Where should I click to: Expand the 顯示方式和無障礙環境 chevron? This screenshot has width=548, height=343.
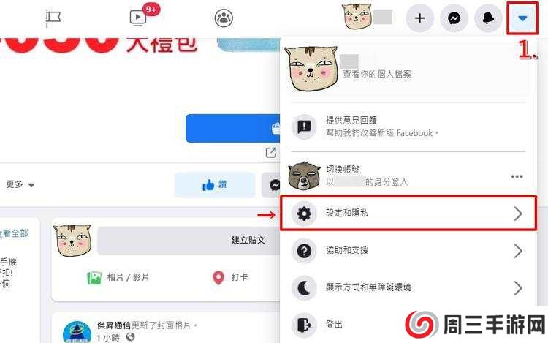[518, 288]
